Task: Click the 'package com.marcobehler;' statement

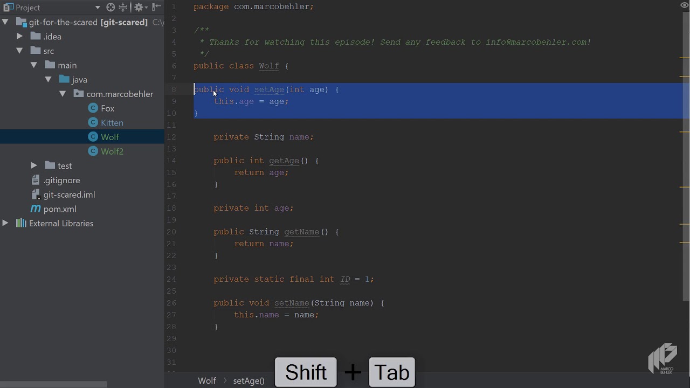Action: point(254,6)
